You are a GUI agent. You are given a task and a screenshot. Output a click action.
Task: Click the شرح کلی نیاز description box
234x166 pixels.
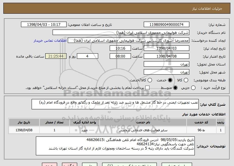pos(115,104)
